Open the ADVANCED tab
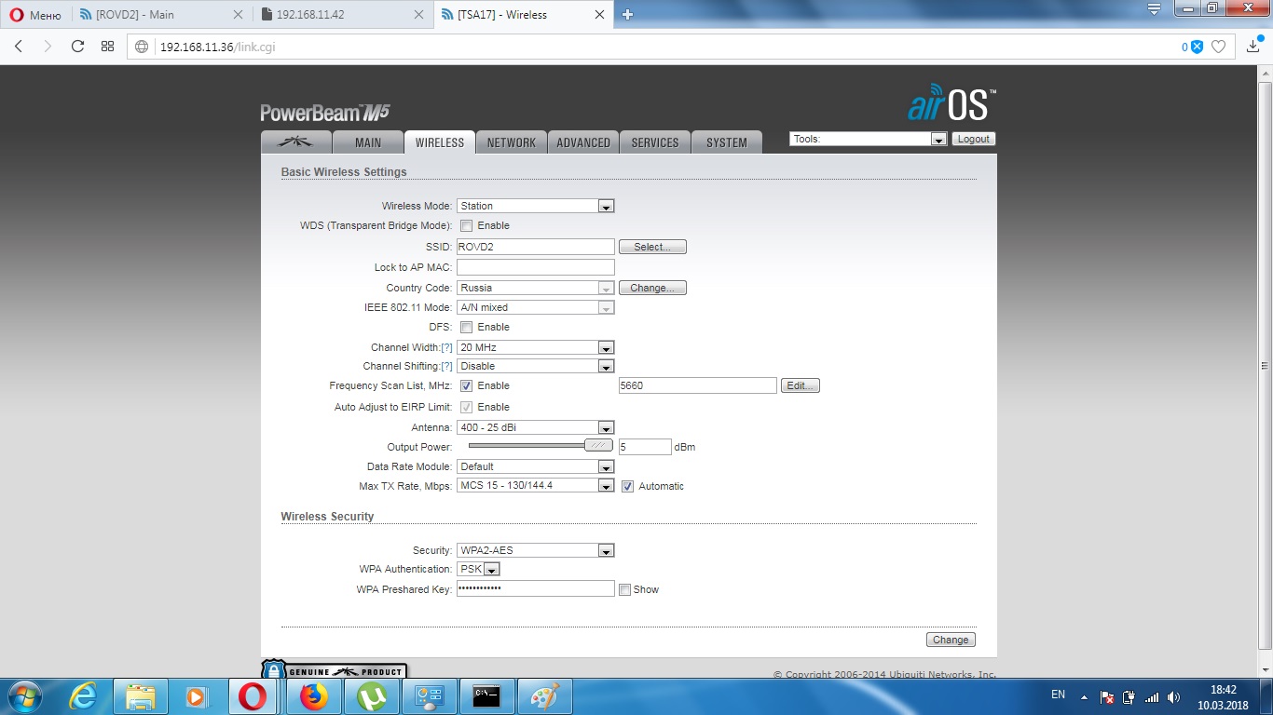This screenshot has width=1273, height=715. [x=583, y=142]
